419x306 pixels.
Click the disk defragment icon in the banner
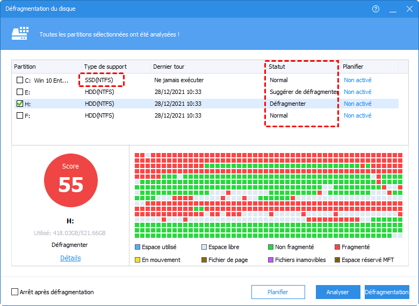click(20, 33)
